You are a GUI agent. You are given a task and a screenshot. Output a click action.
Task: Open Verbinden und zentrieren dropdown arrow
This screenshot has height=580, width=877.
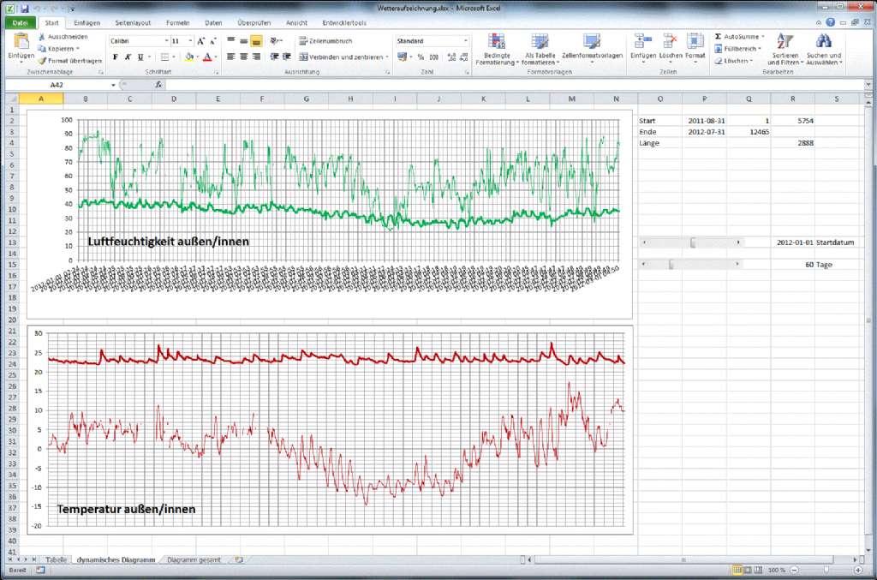click(x=387, y=57)
